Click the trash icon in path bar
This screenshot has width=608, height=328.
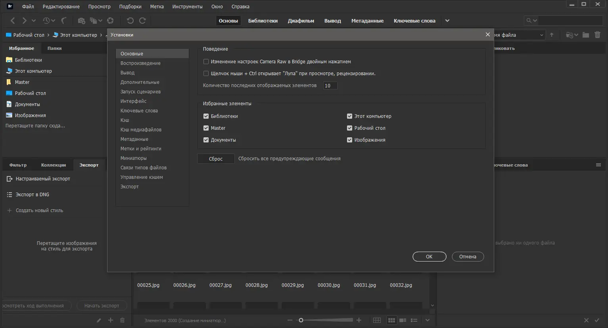[x=597, y=35]
